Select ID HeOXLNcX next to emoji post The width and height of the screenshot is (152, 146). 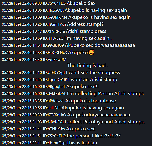tap(55, 53)
